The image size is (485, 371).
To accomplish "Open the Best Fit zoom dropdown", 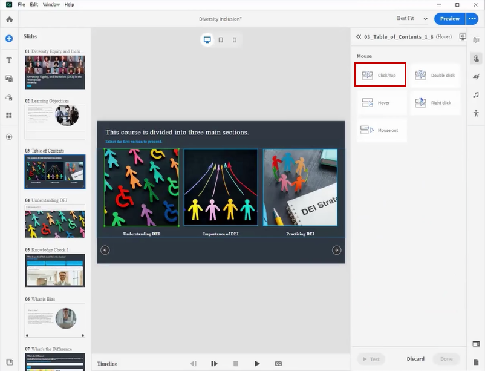I will (x=412, y=19).
